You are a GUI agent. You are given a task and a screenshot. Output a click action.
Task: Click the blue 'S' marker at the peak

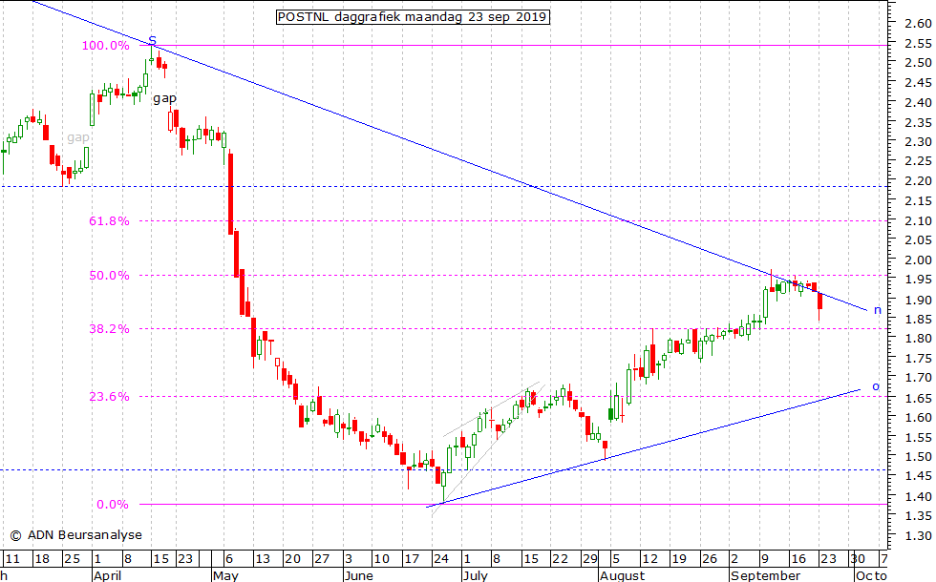(152, 40)
